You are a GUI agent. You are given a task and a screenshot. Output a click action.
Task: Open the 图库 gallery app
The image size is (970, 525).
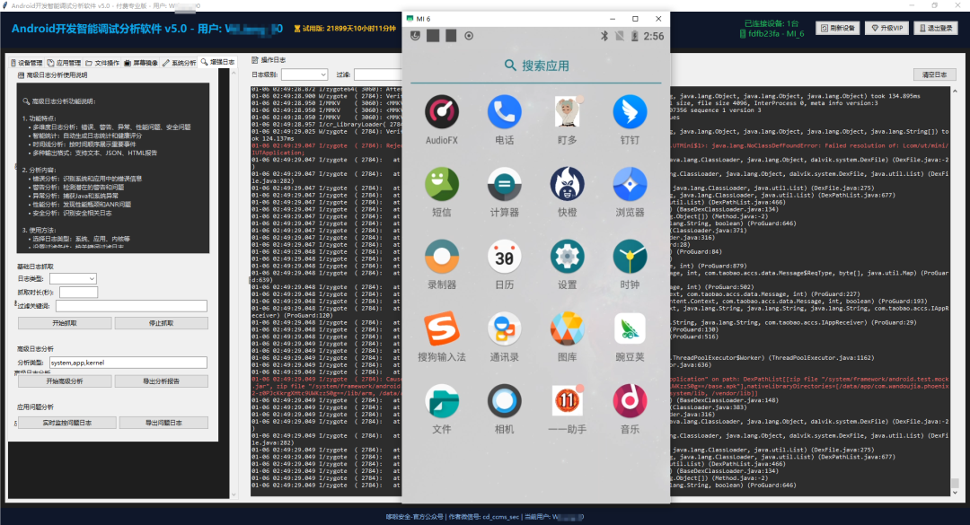click(568, 329)
